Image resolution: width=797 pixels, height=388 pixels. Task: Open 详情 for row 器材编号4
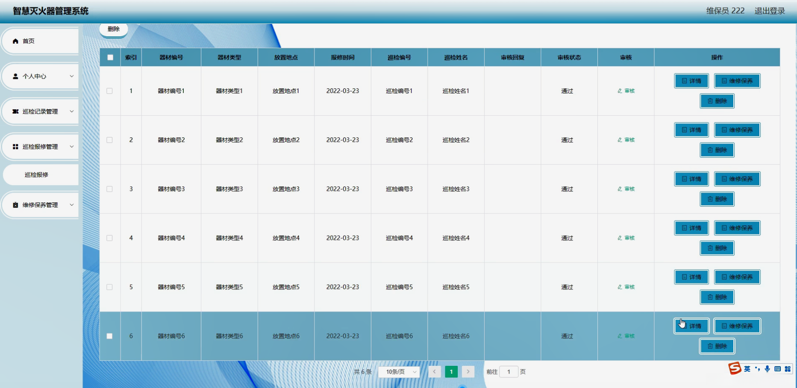coord(691,228)
